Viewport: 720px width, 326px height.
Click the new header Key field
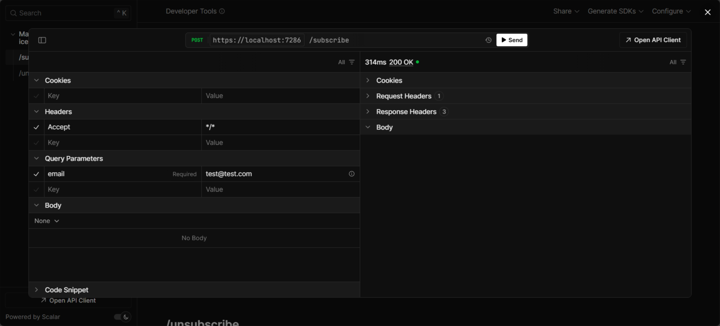point(123,143)
